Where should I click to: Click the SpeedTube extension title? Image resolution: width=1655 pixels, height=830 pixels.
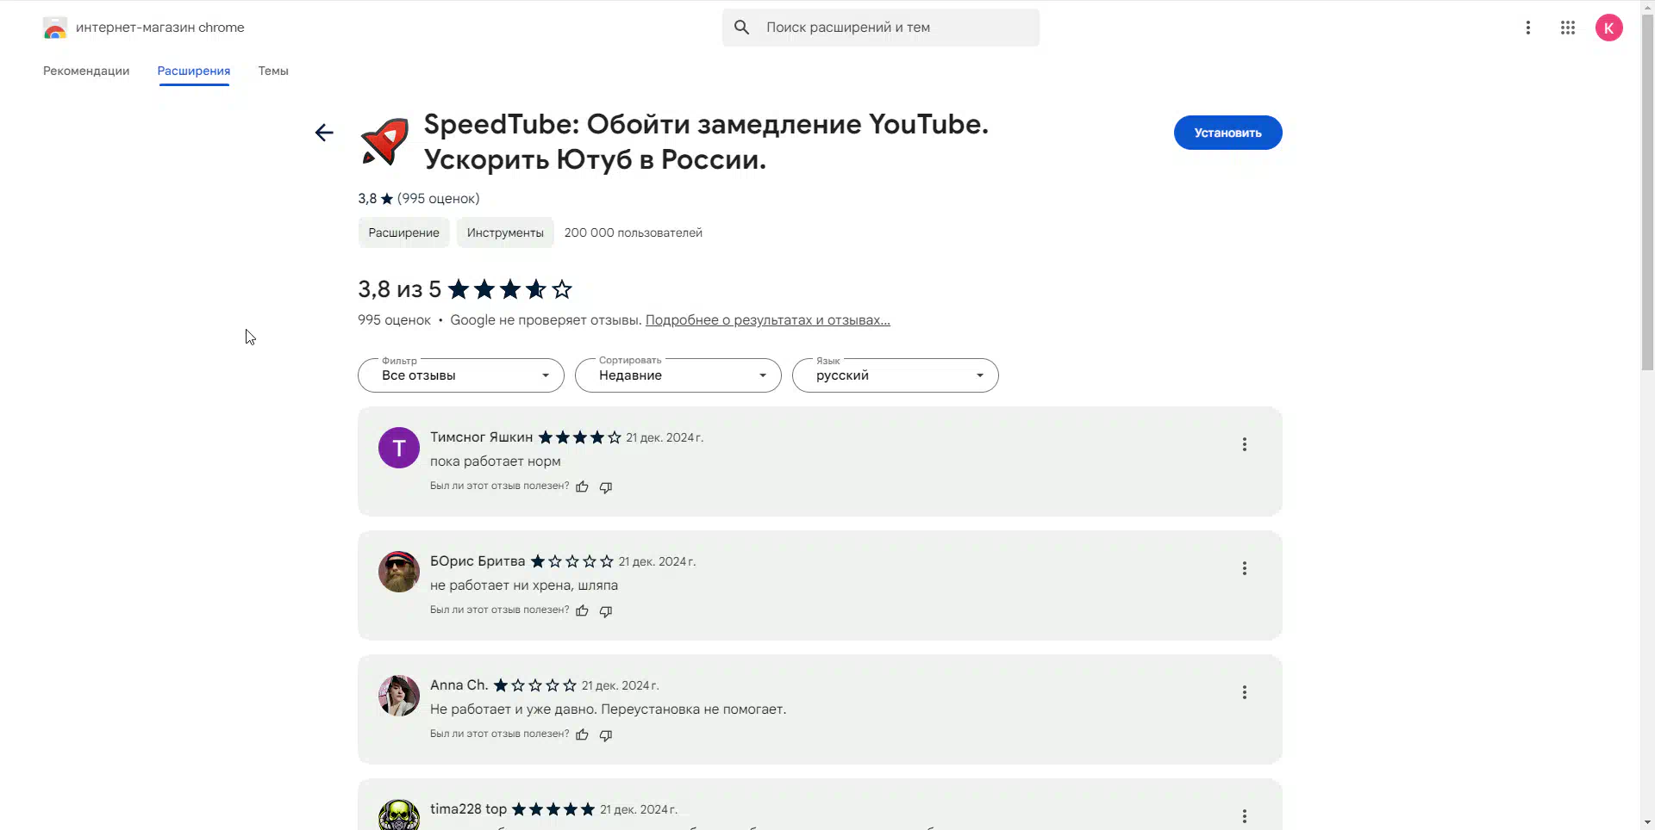click(706, 142)
